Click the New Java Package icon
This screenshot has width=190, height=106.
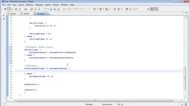[x=115, y=9]
